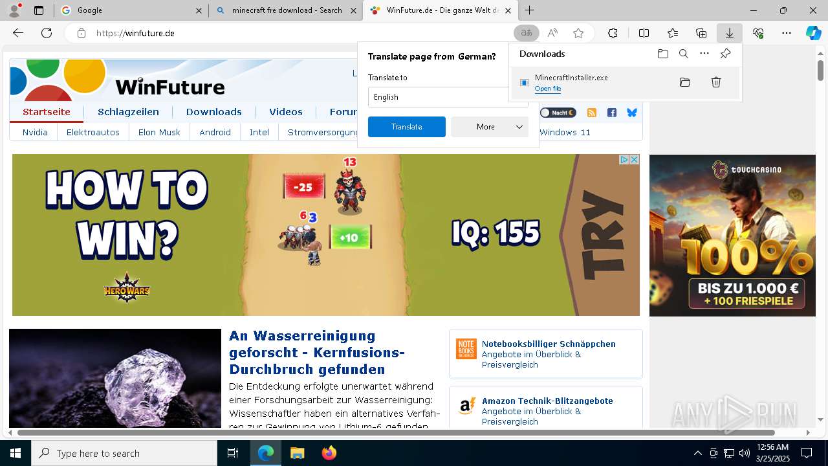Open the Elon Musk topic link
Viewport: 828px width, 466px height.
pyautogui.click(x=159, y=132)
